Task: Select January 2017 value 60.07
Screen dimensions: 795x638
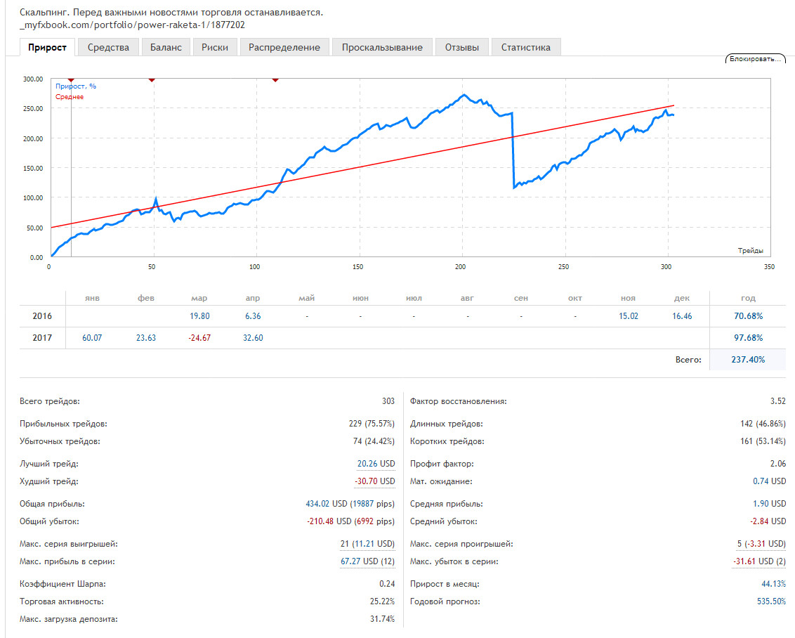Action: [x=92, y=338]
